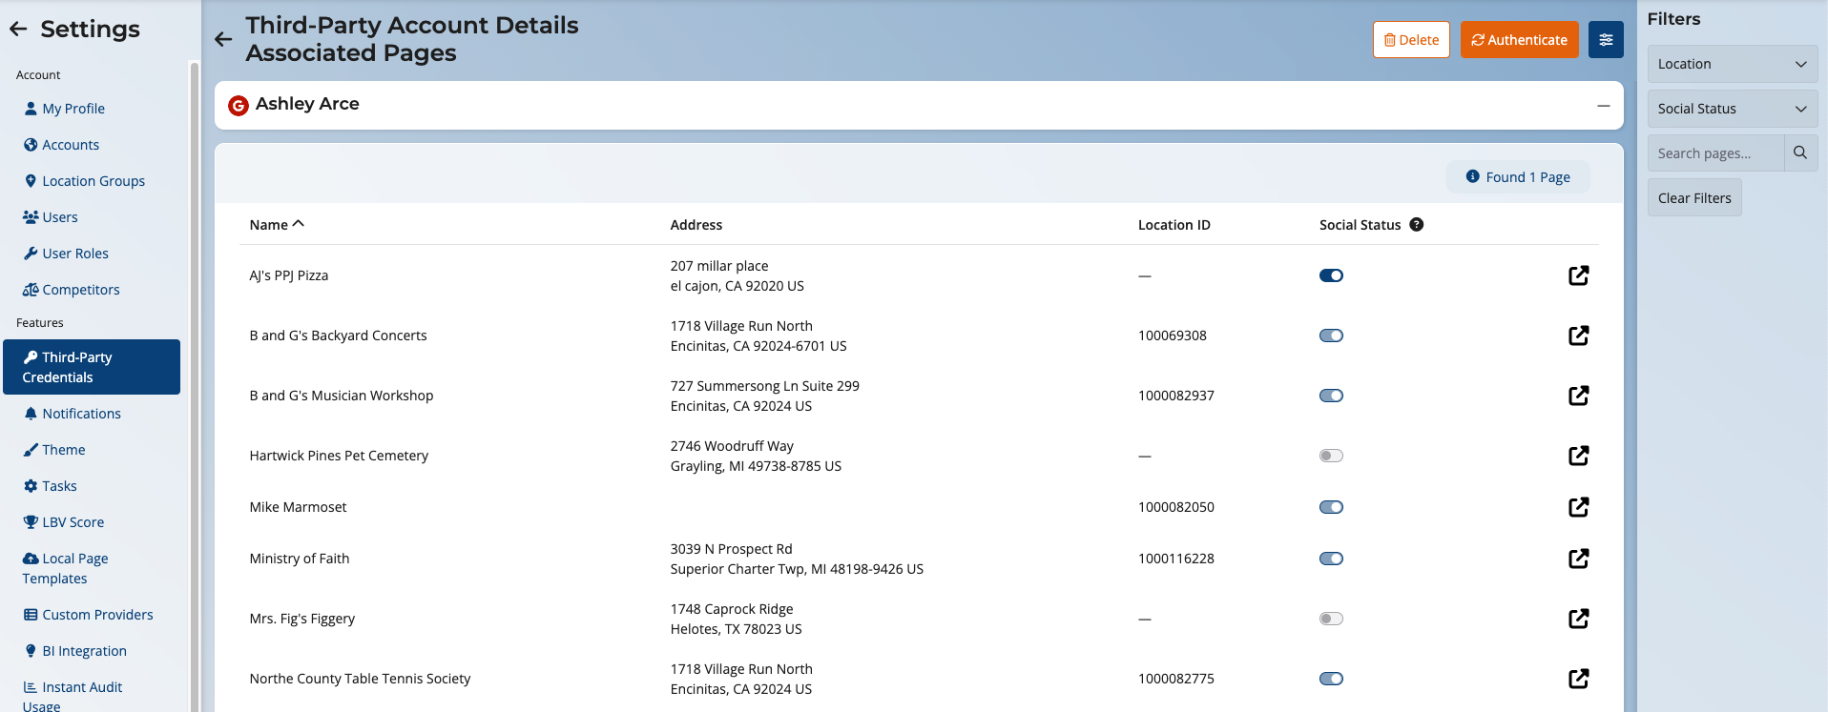Click the Authenticate button
The width and height of the screenshot is (1828, 712).
1519,40
